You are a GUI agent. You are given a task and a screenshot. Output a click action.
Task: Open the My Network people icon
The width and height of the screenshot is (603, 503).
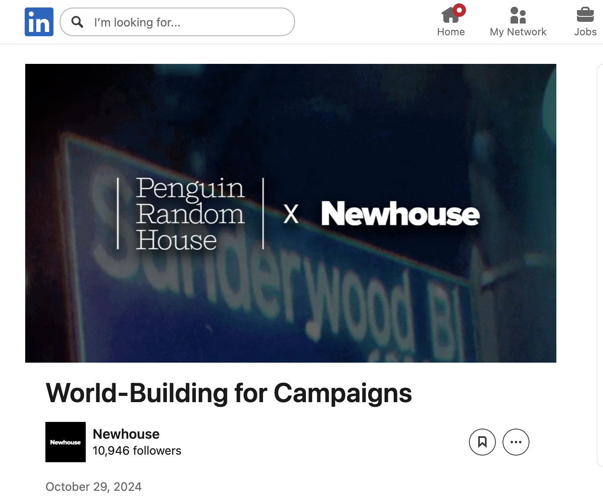(x=518, y=15)
